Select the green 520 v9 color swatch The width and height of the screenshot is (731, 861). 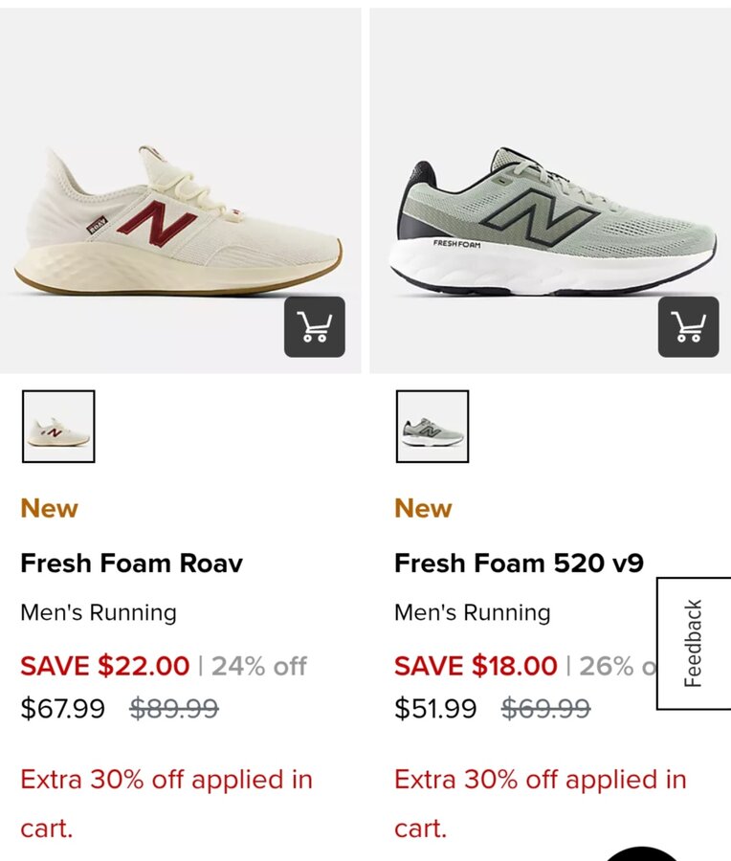pyautogui.click(x=432, y=427)
